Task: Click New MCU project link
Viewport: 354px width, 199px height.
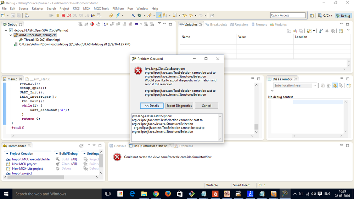Action: coord(24,164)
